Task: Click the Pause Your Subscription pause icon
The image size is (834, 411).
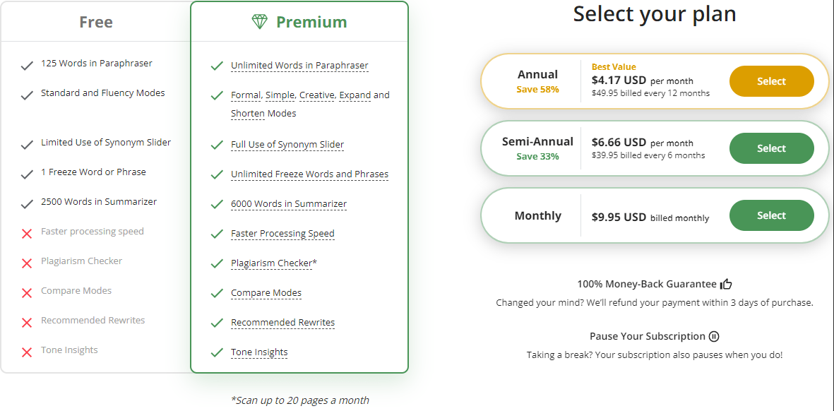Action: point(715,337)
